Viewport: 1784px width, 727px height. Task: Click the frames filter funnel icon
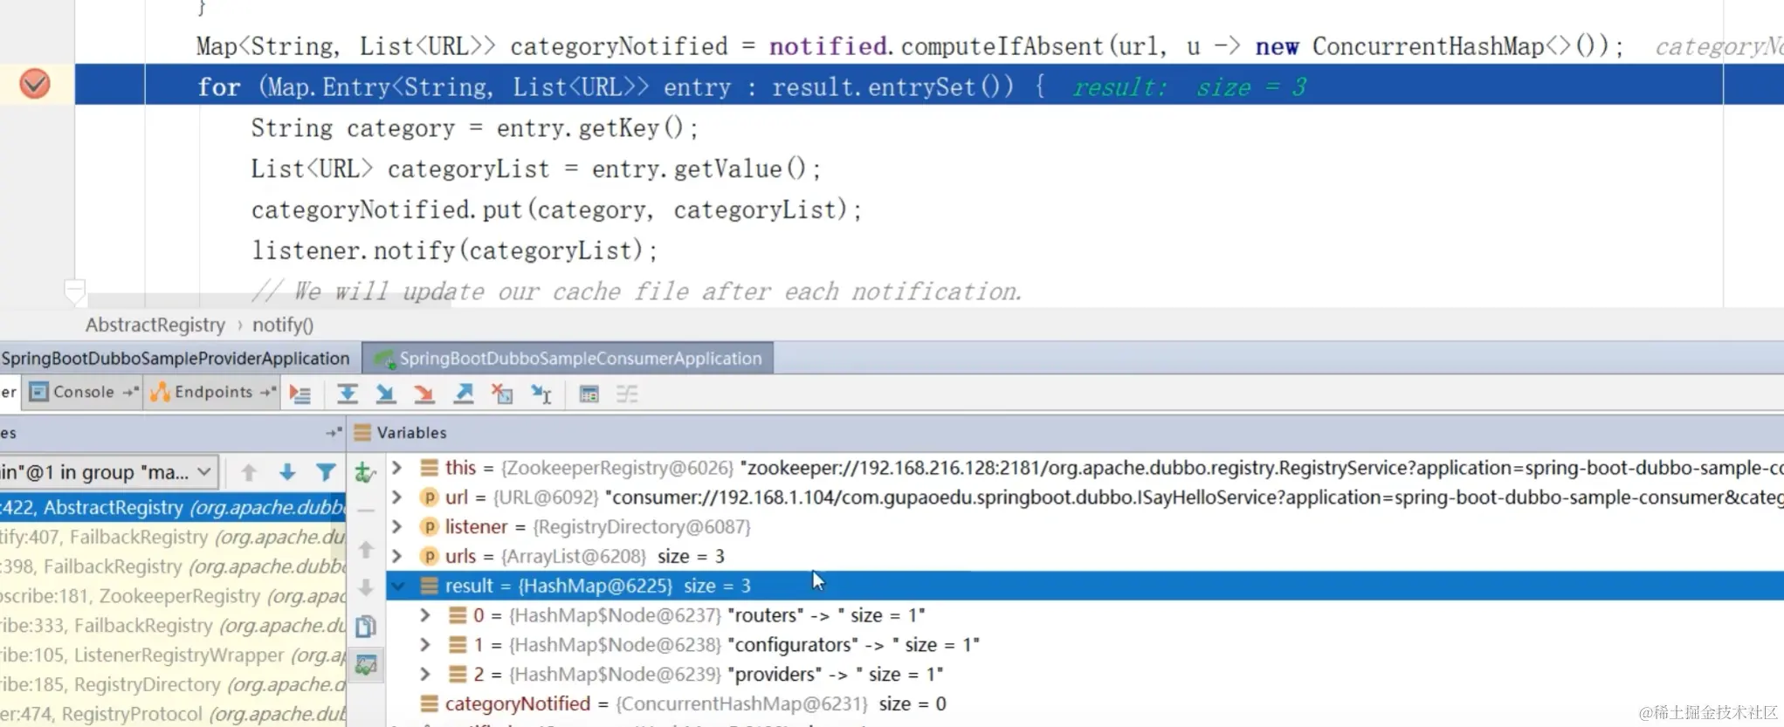pos(326,473)
